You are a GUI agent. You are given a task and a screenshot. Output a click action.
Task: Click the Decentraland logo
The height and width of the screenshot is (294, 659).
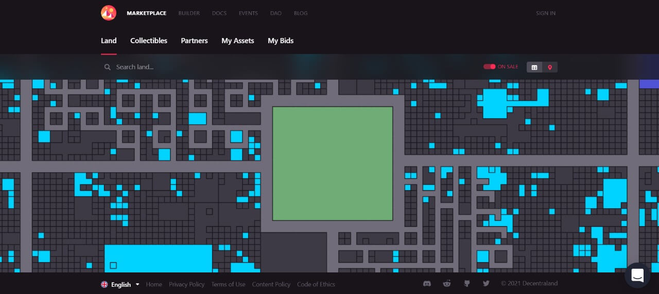click(109, 13)
